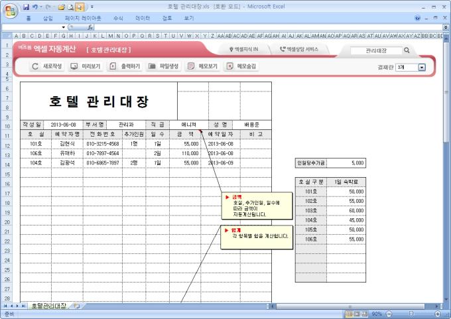This screenshot has width=451, height=319.
Task: Insert a new worksheet tab icon
Action: 77,306
